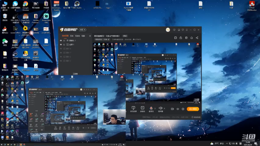The height and width of the screenshot is (146, 260).
Task: Open Google Chrome desktop shortcut
Action: 25,6
